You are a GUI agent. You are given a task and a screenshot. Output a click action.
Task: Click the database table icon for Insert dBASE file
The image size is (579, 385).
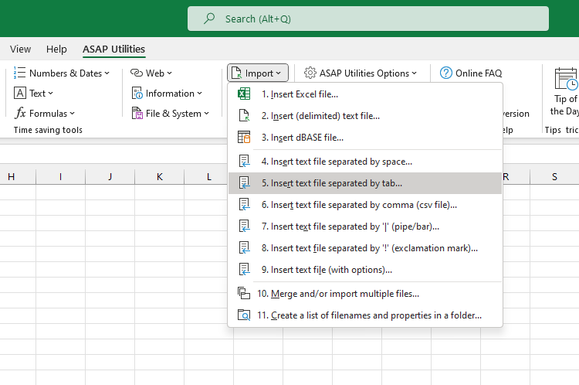coord(244,137)
